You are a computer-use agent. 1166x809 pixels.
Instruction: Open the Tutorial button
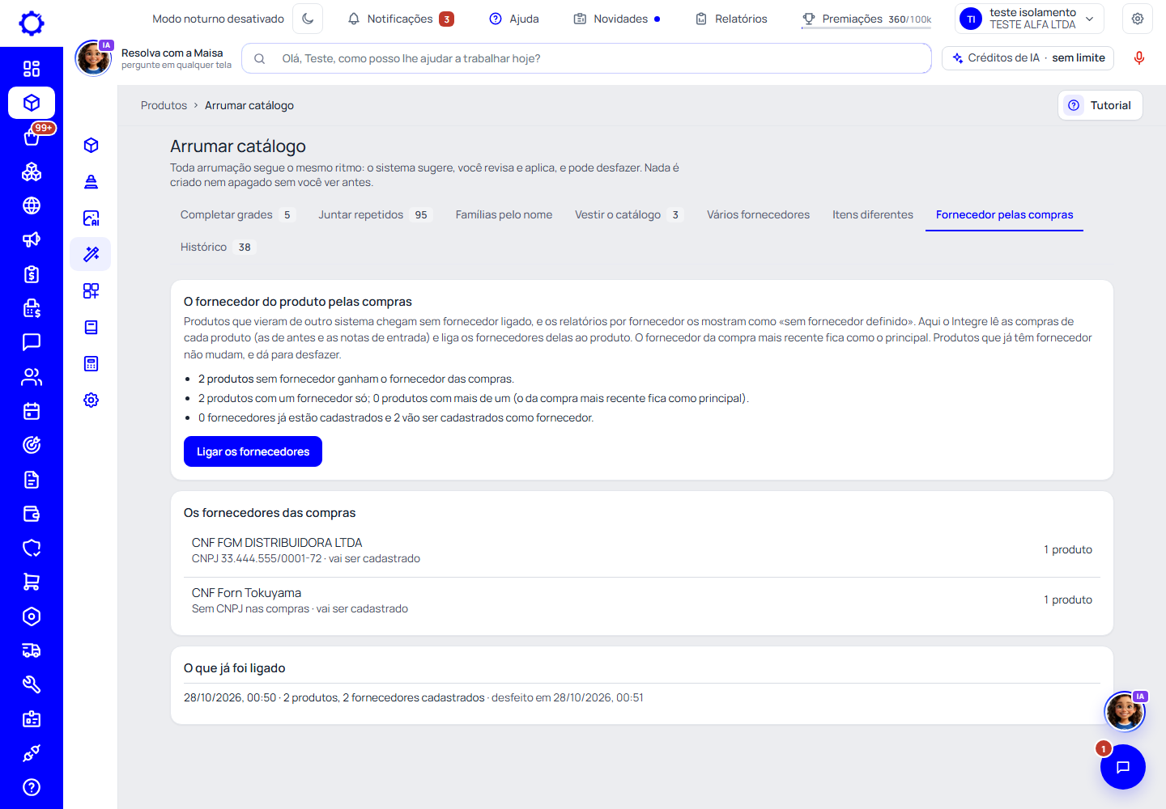(x=1100, y=105)
